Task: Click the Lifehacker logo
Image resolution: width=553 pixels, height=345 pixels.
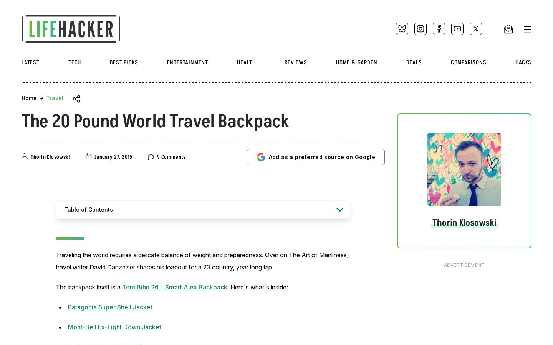Action: click(x=71, y=29)
